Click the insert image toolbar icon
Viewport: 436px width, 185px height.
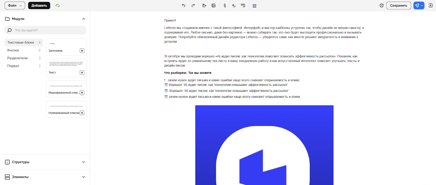click(214, 5)
